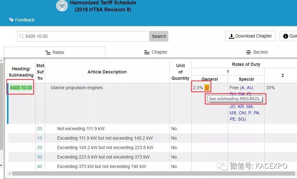Open the Guide info button

pyautogui.click(x=289, y=36)
